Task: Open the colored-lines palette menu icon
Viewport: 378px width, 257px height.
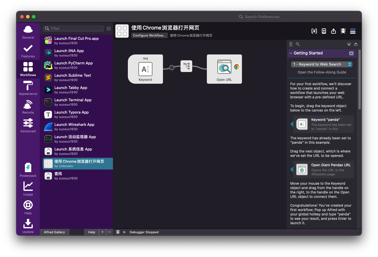Action: click(x=353, y=31)
